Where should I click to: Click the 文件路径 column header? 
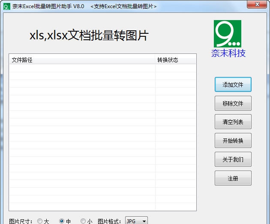click(82, 60)
